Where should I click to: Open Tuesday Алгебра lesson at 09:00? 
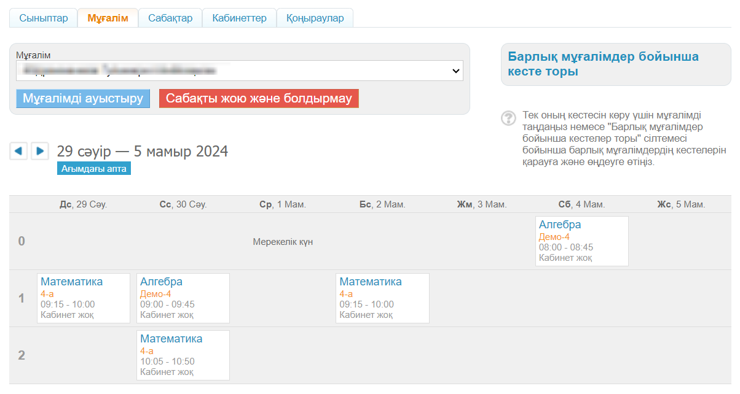point(161,282)
